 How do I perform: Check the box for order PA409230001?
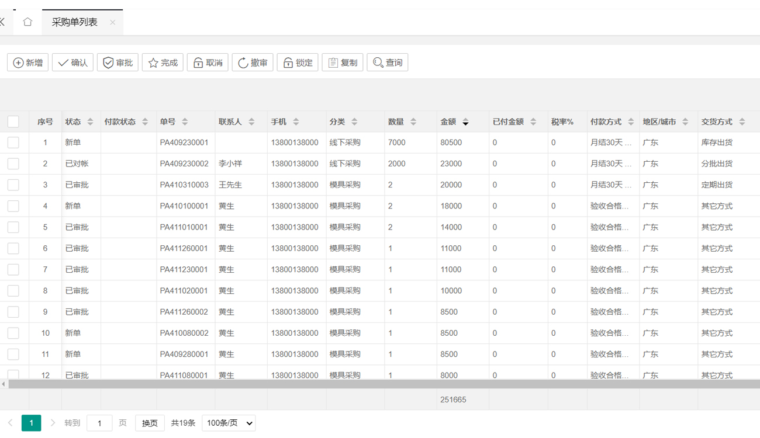13,142
